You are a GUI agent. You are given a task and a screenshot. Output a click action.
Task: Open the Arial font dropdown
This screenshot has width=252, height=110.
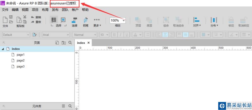point(56,35)
